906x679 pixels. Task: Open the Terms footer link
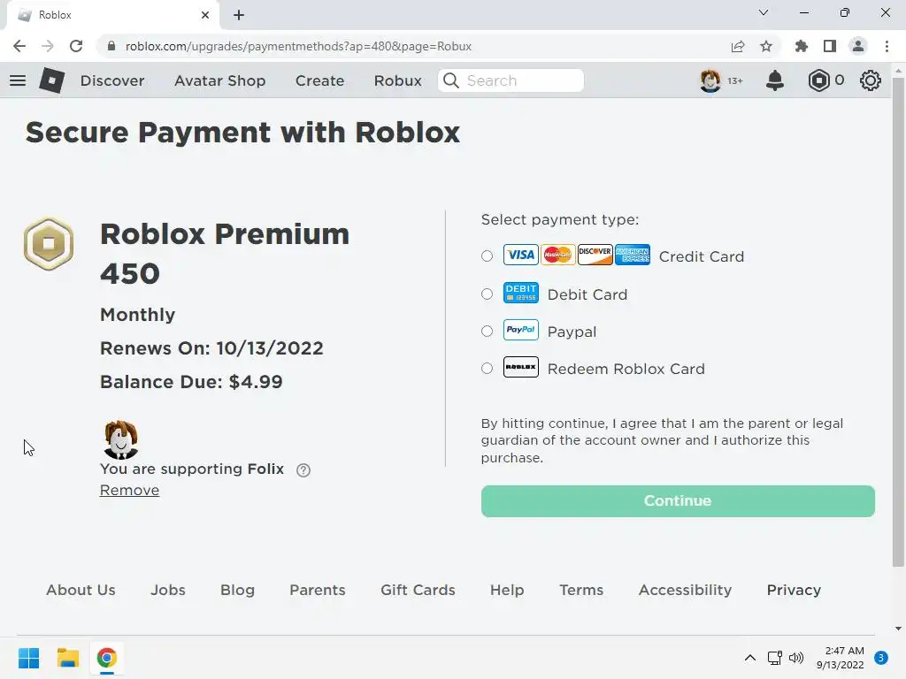pos(581,590)
